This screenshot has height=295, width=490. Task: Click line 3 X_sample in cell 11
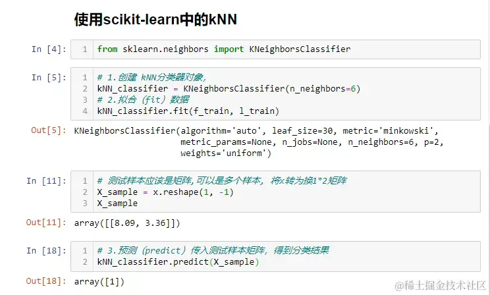pos(117,203)
